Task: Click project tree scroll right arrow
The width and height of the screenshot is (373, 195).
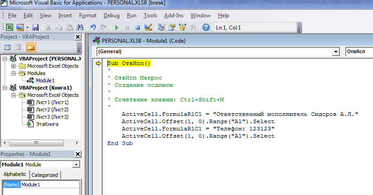Action: point(77,143)
